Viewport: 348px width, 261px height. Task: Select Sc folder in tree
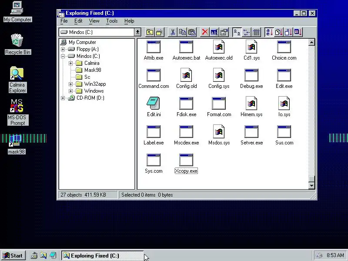(87, 77)
